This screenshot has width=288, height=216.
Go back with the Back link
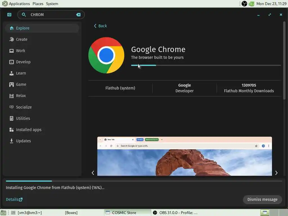click(100, 26)
